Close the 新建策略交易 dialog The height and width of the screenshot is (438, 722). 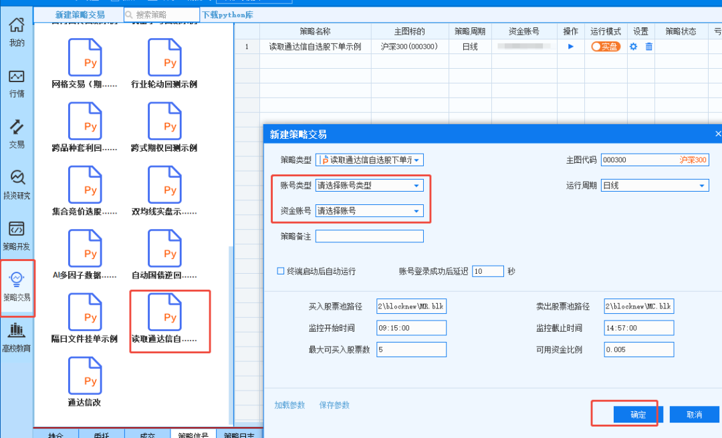[x=717, y=134]
